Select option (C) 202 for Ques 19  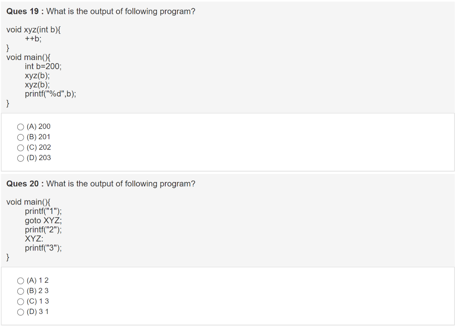[x=20, y=147]
